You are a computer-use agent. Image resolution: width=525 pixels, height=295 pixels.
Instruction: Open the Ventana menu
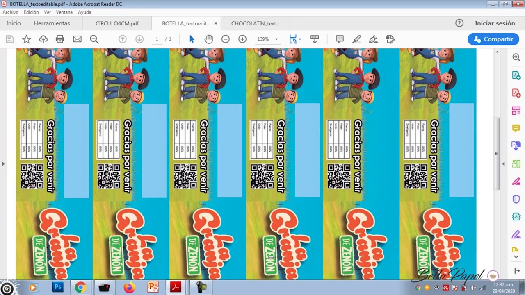(x=64, y=12)
